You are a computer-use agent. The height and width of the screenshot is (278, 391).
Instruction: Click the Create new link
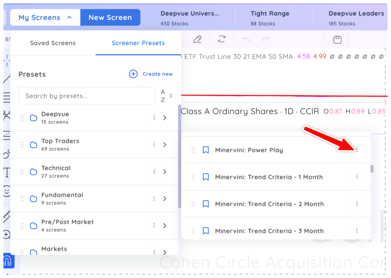click(158, 74)
